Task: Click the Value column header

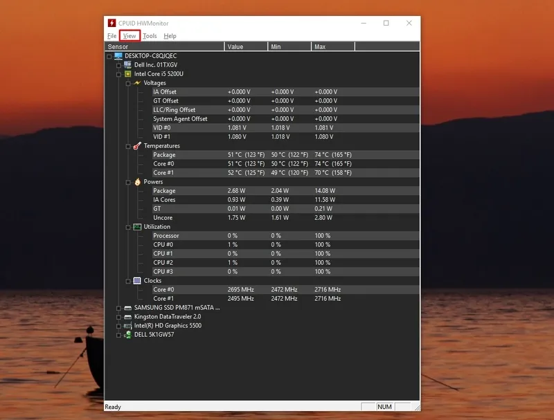Action: click(x=247, y=46)
